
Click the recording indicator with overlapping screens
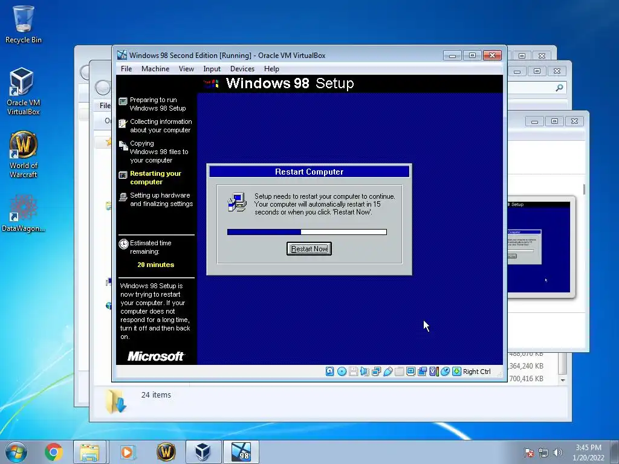click(422, 372)
